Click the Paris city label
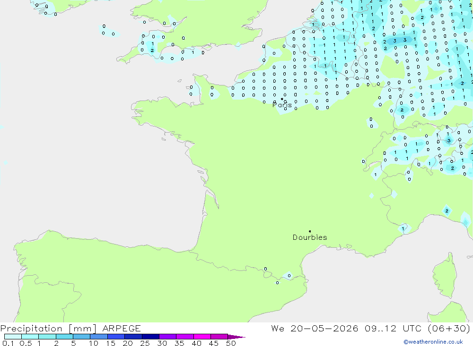 [x=282, y=105]
